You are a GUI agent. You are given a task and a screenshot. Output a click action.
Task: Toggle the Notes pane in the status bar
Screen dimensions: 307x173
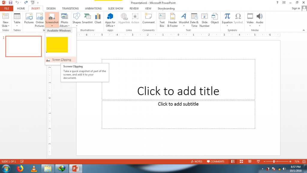click(x=196, y=162)
